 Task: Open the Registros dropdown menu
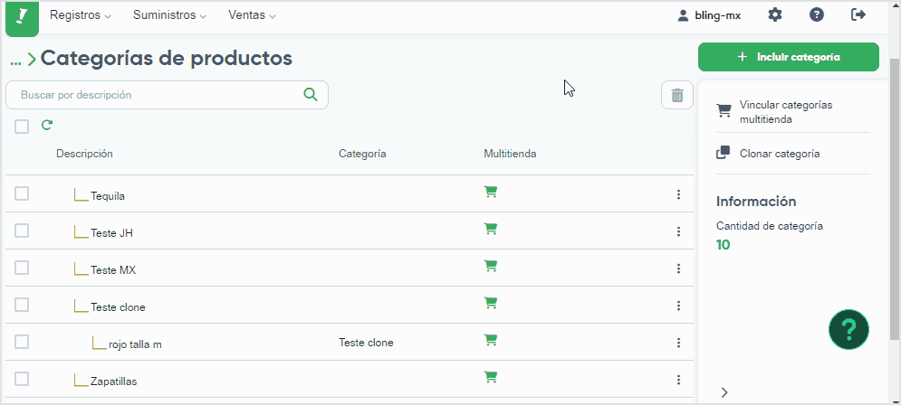click(81, 15)
